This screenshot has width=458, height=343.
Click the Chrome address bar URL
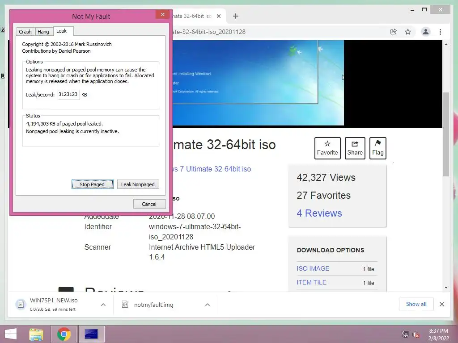coord(209,32)
